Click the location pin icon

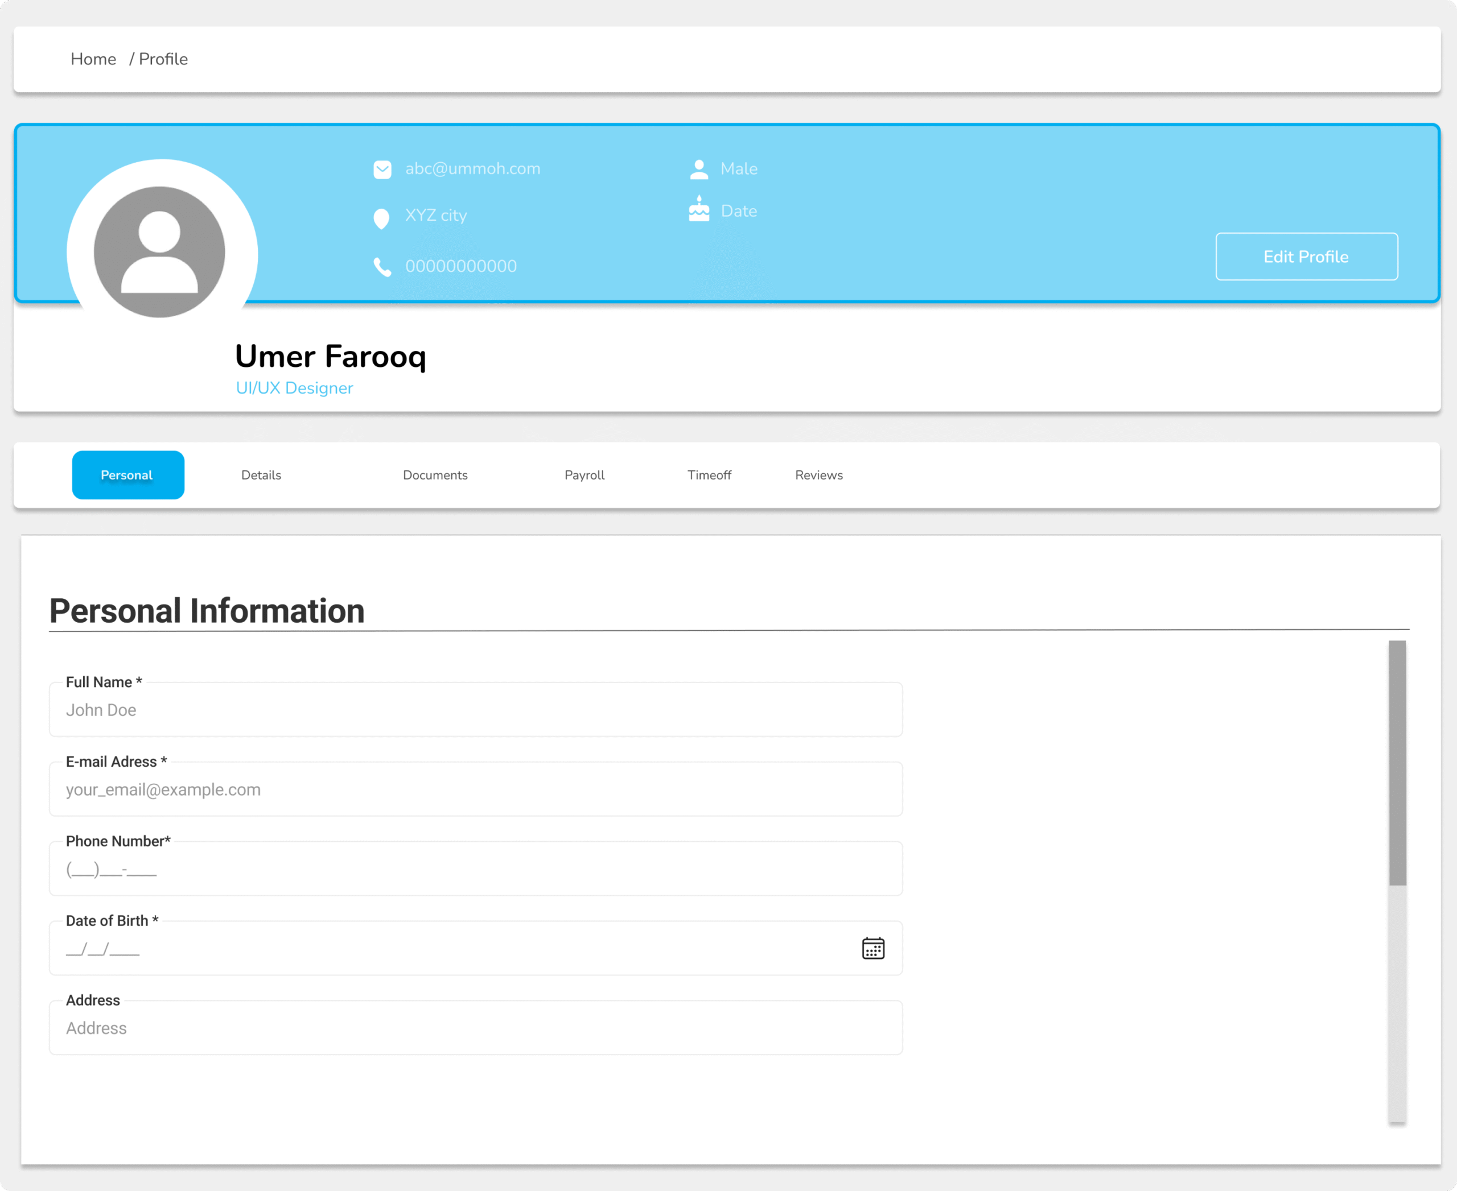[x=381, y=219]
